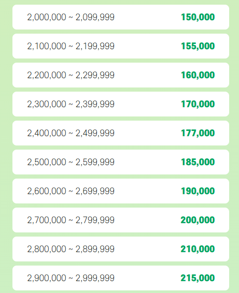Click the 210,000 amount
This screenshot has width=239, height=293.
click(x=198, y=249)
